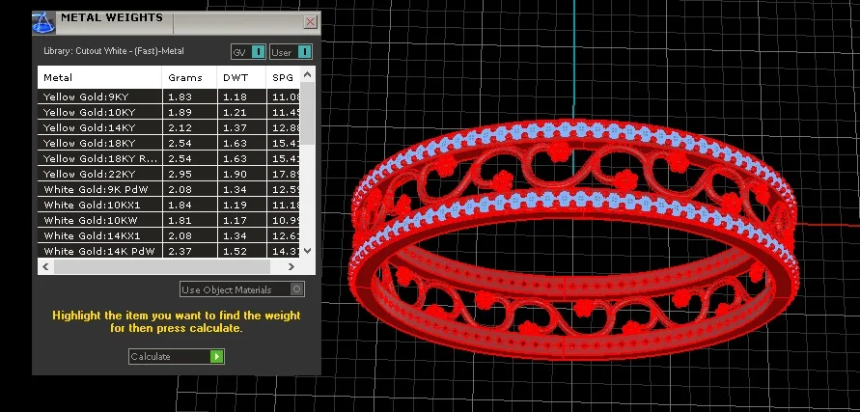860x412 pixels.
Task: Click the table's scroll right arrow
Action: (x=291, y=266)
